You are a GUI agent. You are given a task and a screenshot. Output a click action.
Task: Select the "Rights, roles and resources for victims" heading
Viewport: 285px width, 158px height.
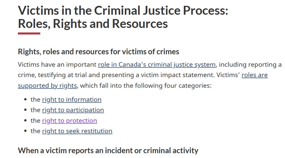point(98,52)
